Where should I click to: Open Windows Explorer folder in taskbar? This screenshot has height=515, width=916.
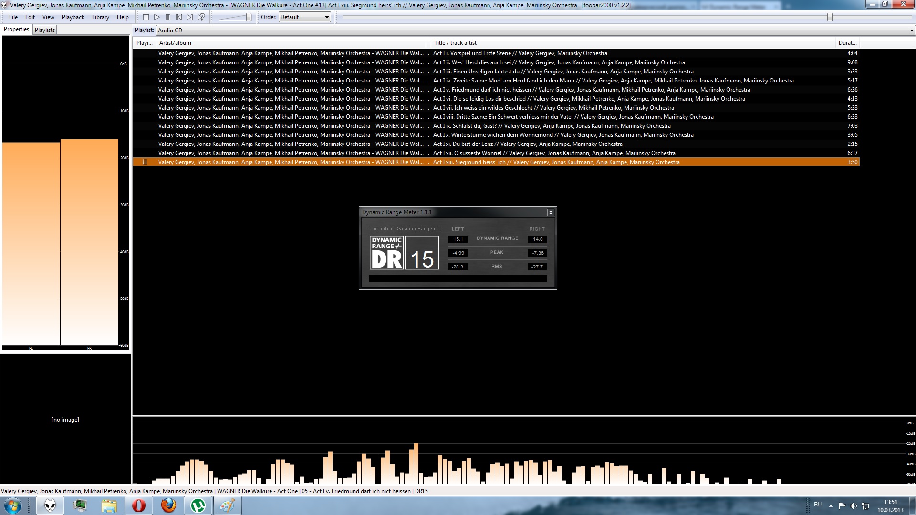point(109,505)
